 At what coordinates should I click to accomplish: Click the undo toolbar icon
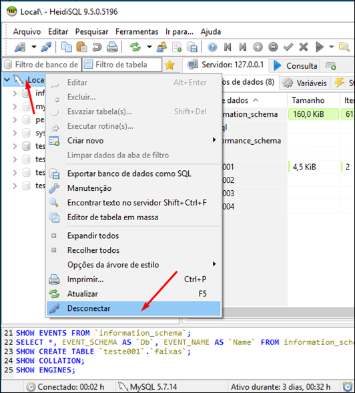click(97, 47)
